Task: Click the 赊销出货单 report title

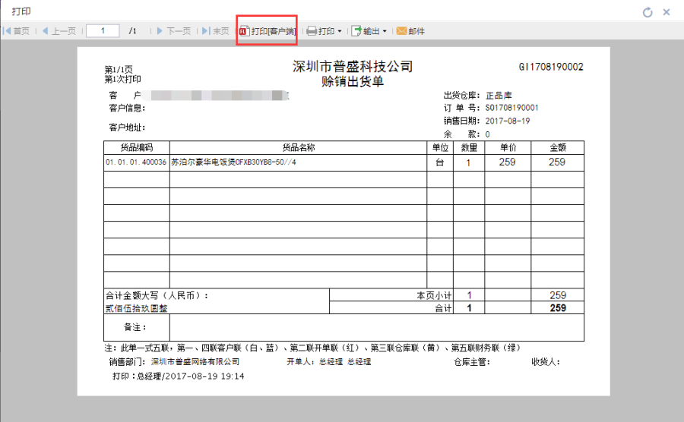Action: tap(353, 81)
